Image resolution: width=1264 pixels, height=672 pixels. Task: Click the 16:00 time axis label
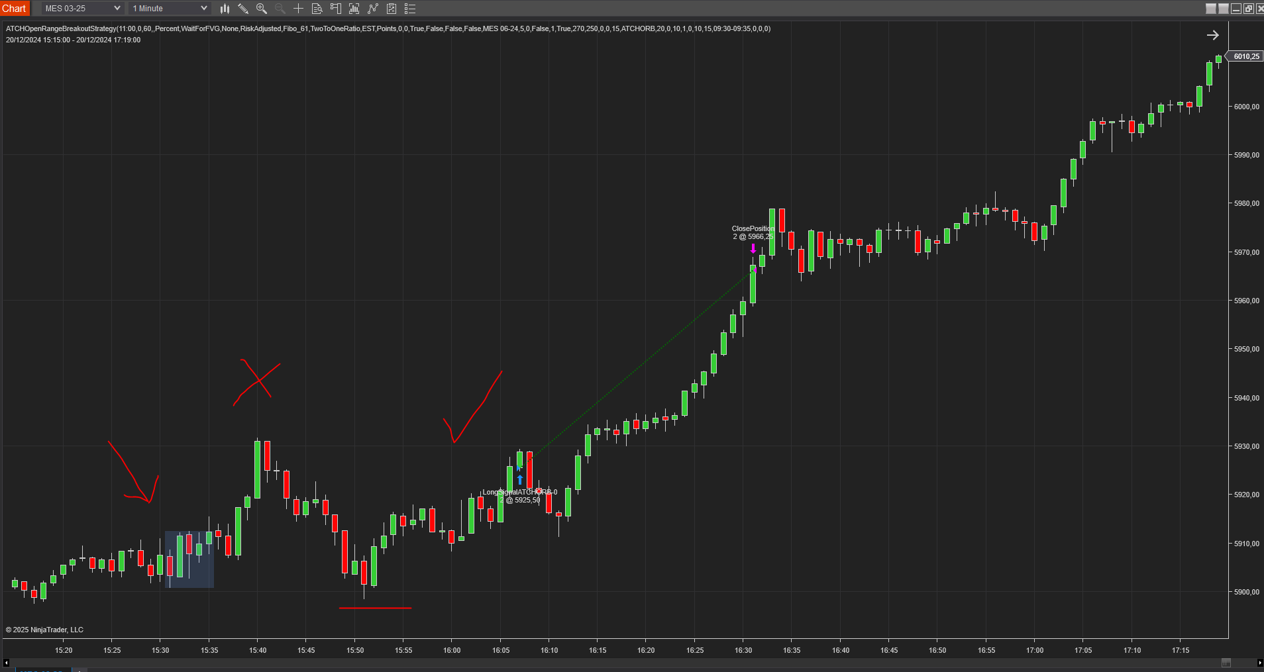click(x=452, y=650)
